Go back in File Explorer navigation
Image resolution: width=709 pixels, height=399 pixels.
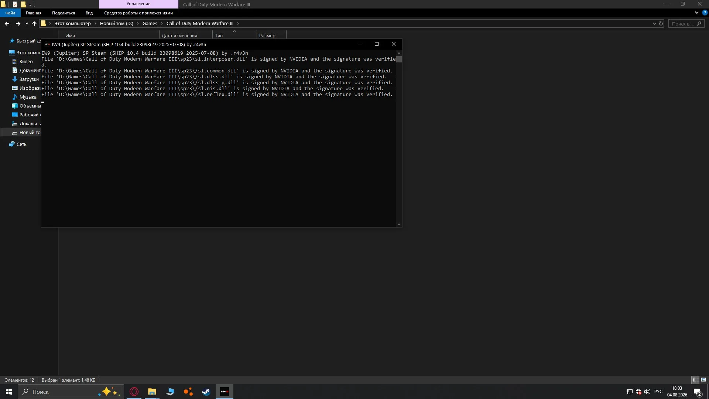(x=7, y=23)
